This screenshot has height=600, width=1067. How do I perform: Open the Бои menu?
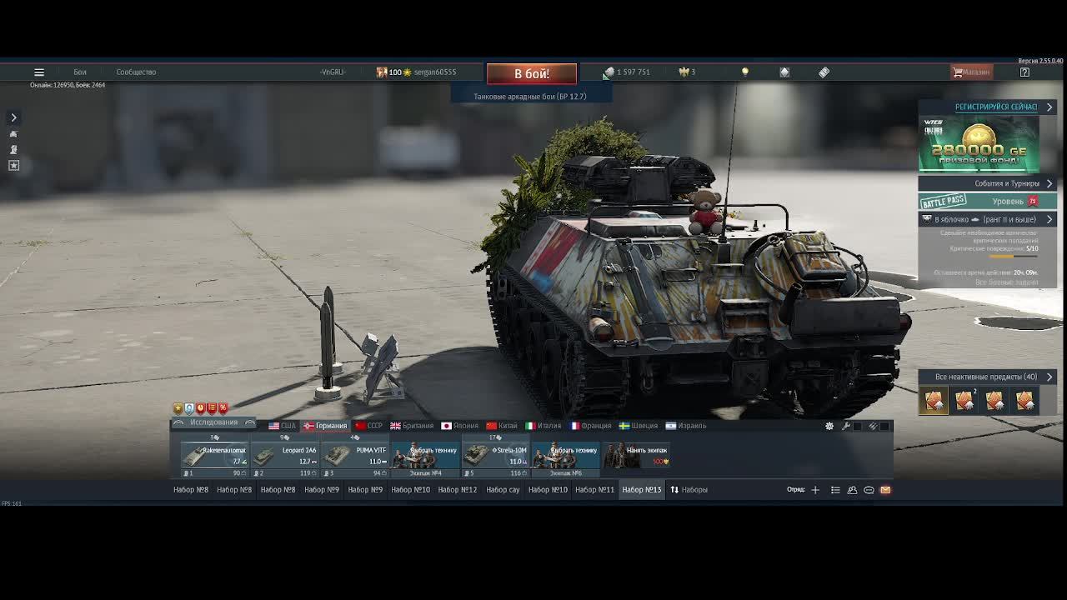[80, 72]
